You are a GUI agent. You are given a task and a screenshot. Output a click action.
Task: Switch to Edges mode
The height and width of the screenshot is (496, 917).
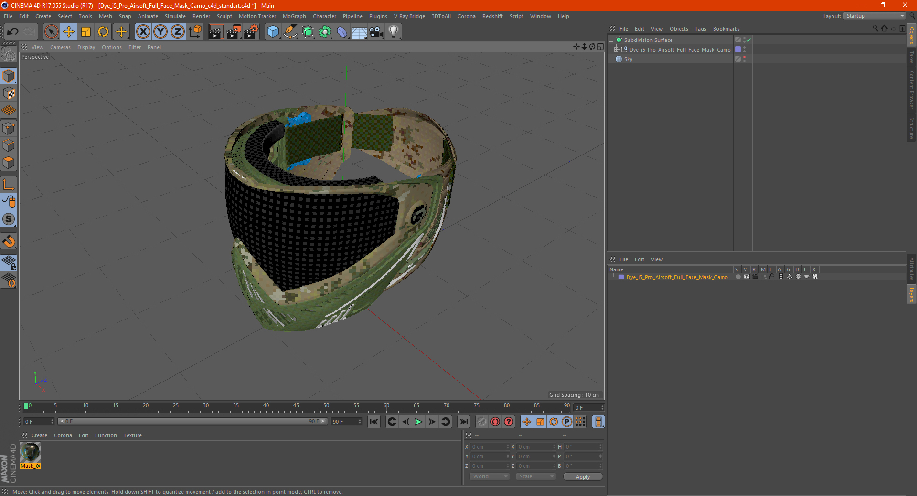tap(9, 145)
